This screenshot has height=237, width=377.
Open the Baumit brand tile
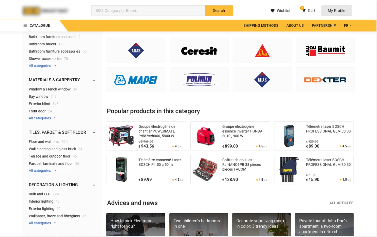(325, 51)
